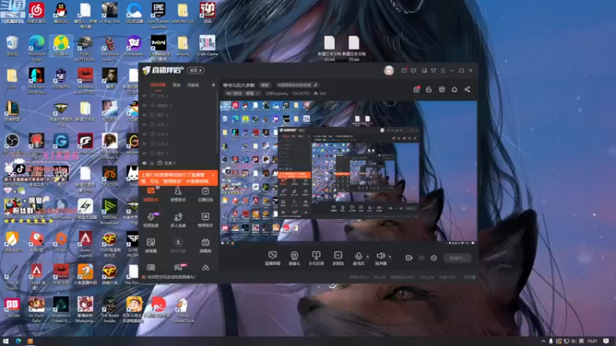The image size is (616, 346).
Task: Start recording with the camcorder icon
Action: click(x=409, y=258)
